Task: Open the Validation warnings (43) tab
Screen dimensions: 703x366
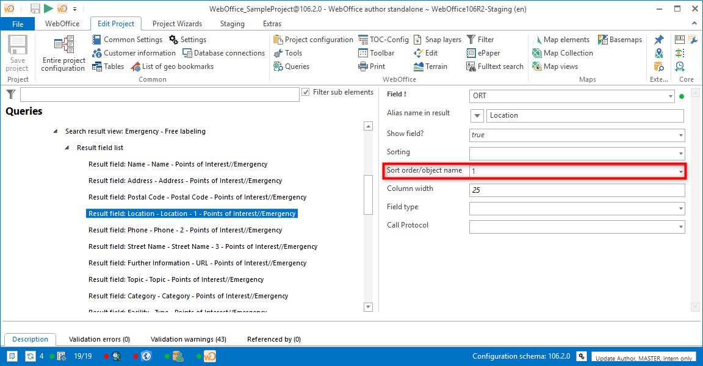Action: point(189,339)
